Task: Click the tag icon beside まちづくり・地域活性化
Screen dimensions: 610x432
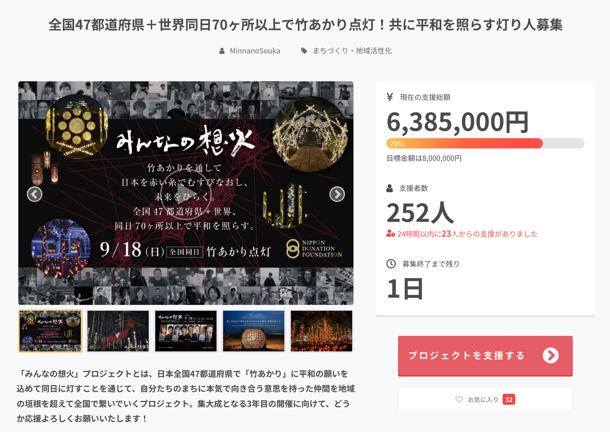Action: (x=304, y=51)
